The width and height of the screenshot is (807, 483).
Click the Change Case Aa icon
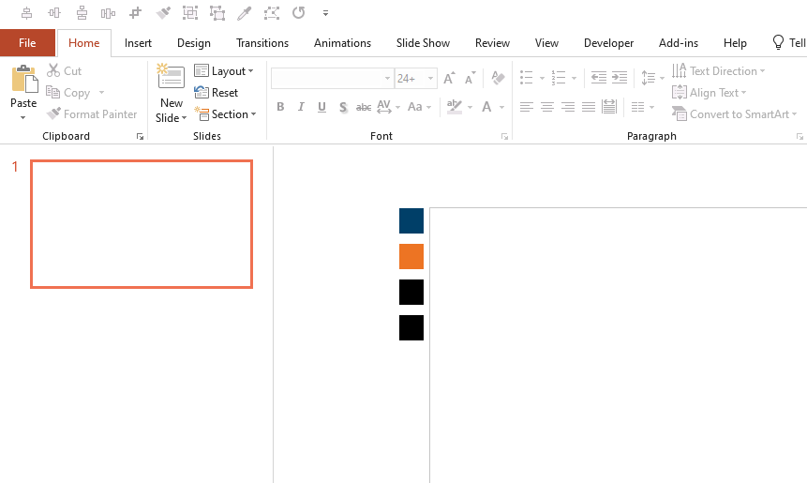415,107
